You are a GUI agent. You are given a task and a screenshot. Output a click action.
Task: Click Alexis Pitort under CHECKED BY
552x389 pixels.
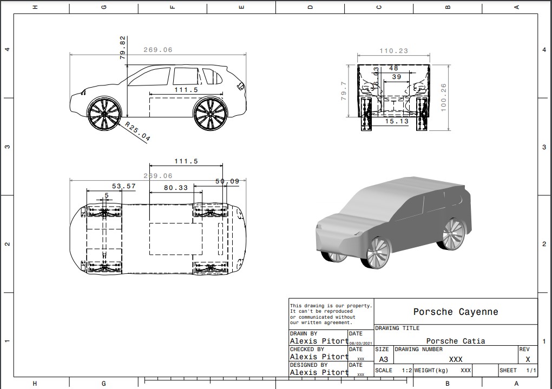pos(319,357)
